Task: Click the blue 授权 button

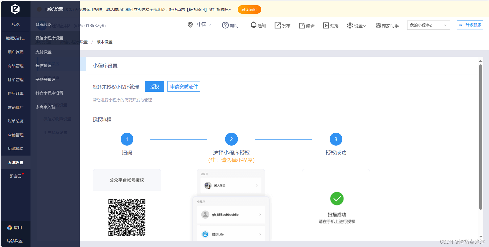Action: tap(155, 86)
